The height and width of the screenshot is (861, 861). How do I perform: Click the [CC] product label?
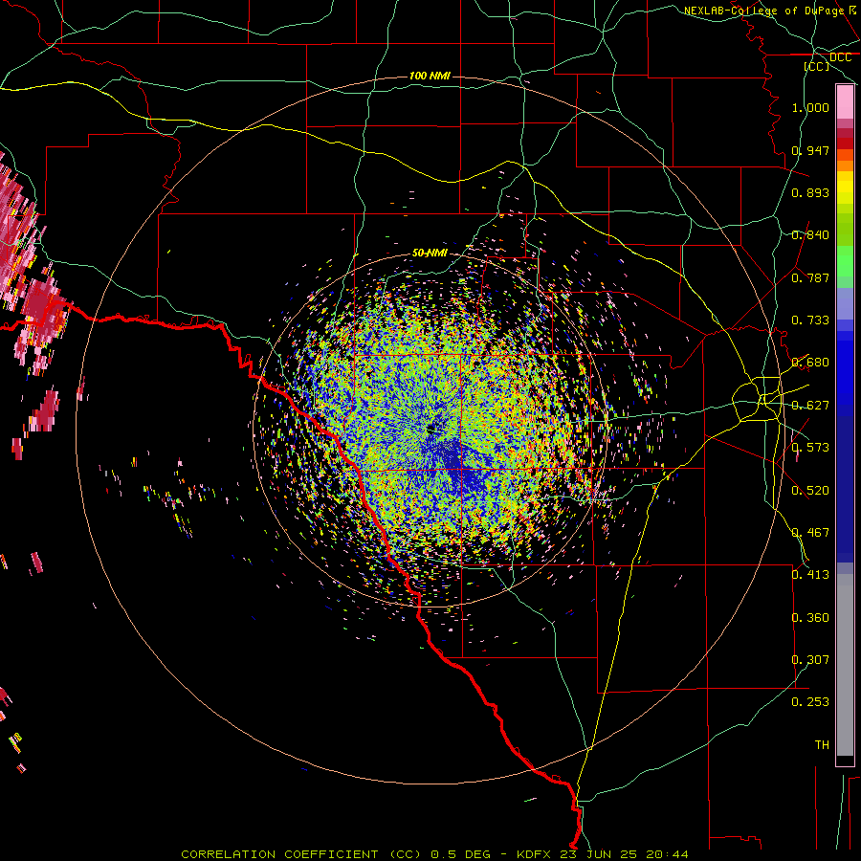coord(817,66)
